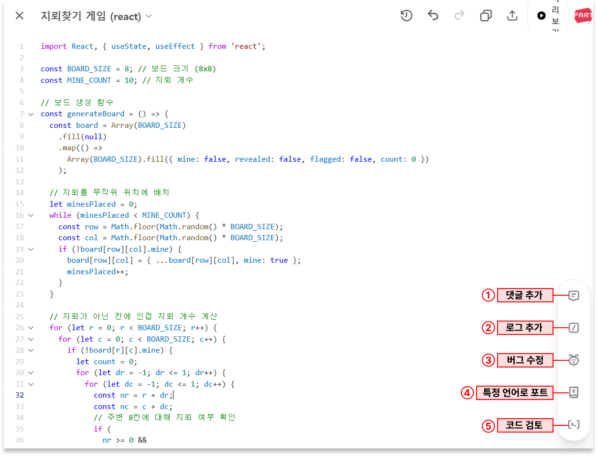Click the code review icon
Viewport: 597px width, 456px height.
pyautogui.click(x=574, y=424)
